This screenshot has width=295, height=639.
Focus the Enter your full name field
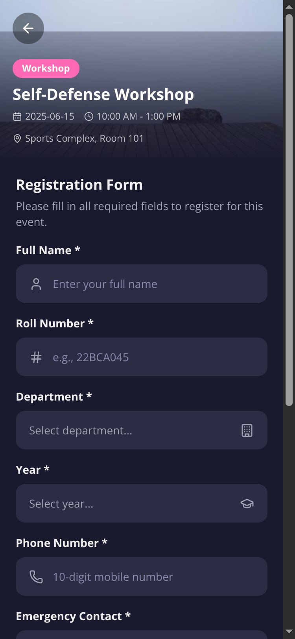tap(142, 284)
